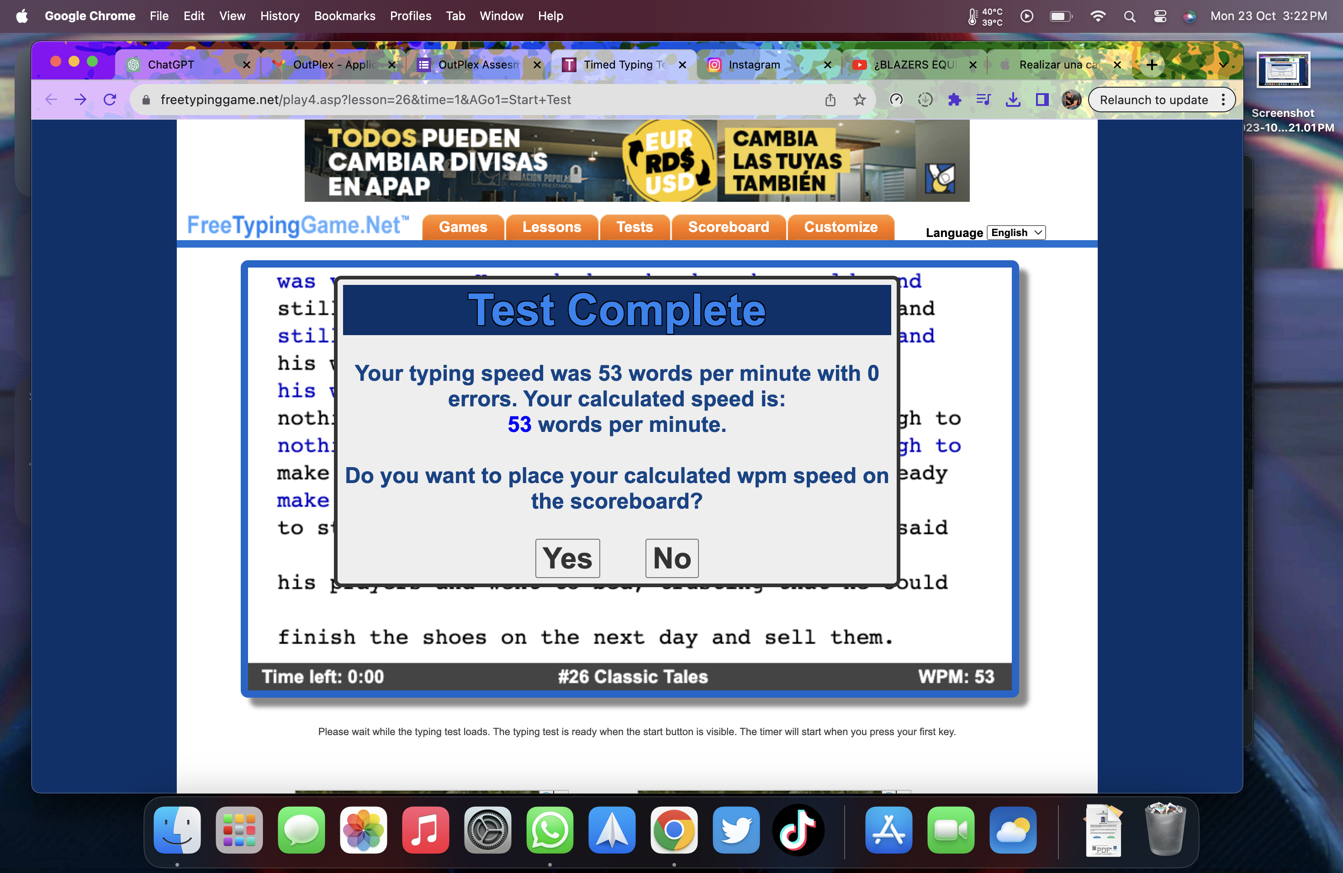
Task: Open macOS Control Center toggle icon
Action: (x=1160, y=16)
